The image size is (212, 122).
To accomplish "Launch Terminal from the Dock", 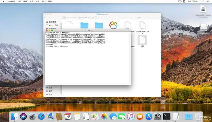I will (167, 117).
